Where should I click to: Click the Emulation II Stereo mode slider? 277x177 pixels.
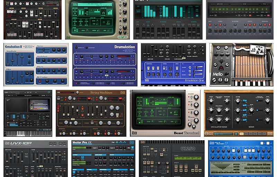point(44,50)
